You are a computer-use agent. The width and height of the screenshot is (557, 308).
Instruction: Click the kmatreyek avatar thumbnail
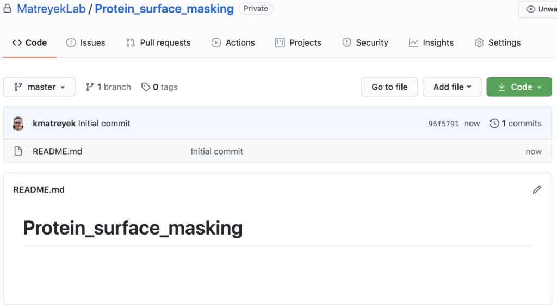click(x=18, y=124)
